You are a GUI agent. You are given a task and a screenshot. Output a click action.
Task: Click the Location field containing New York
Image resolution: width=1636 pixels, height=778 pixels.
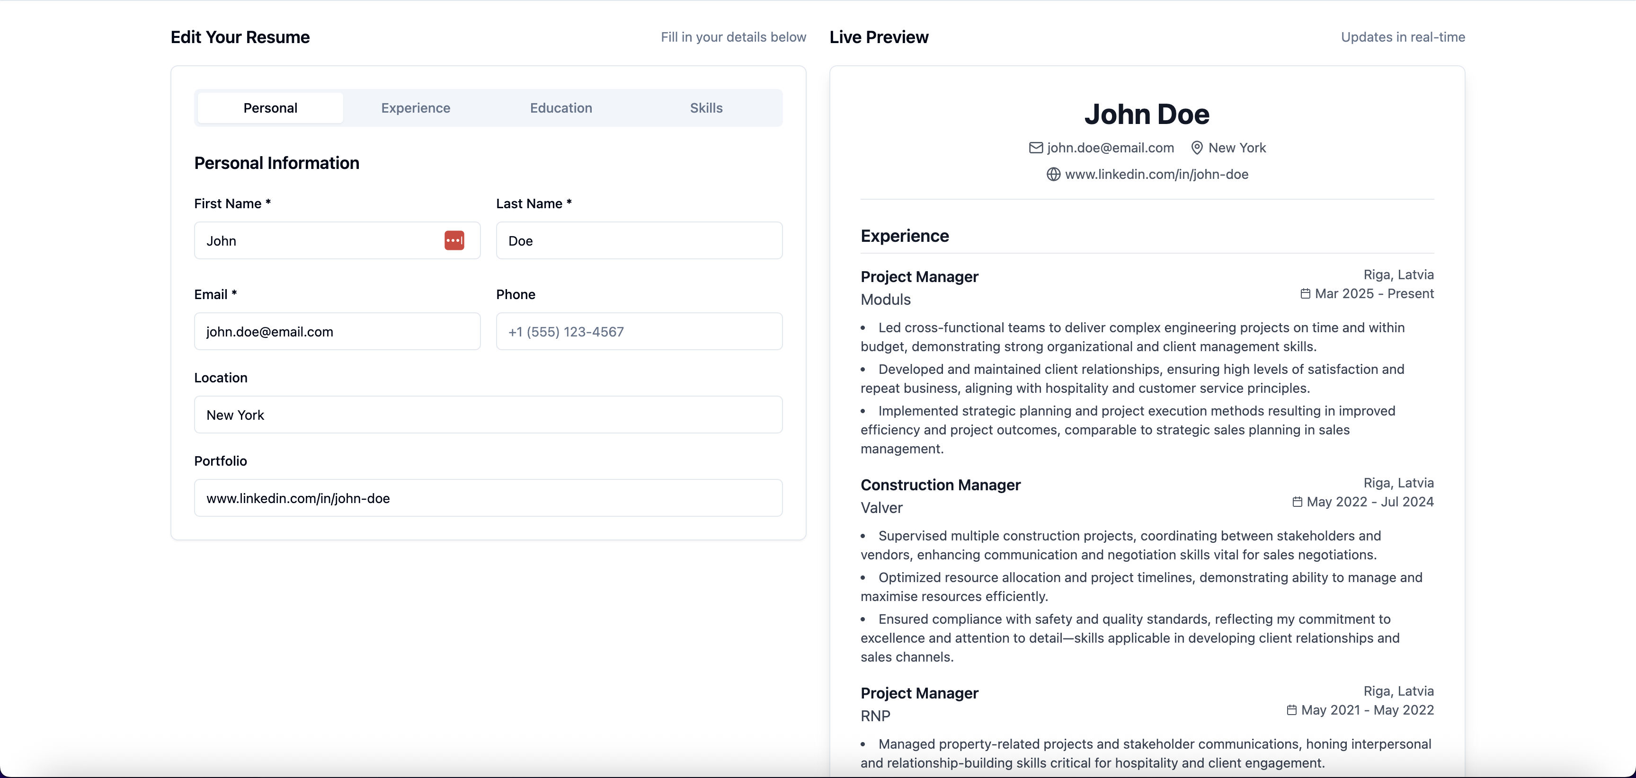488,415
